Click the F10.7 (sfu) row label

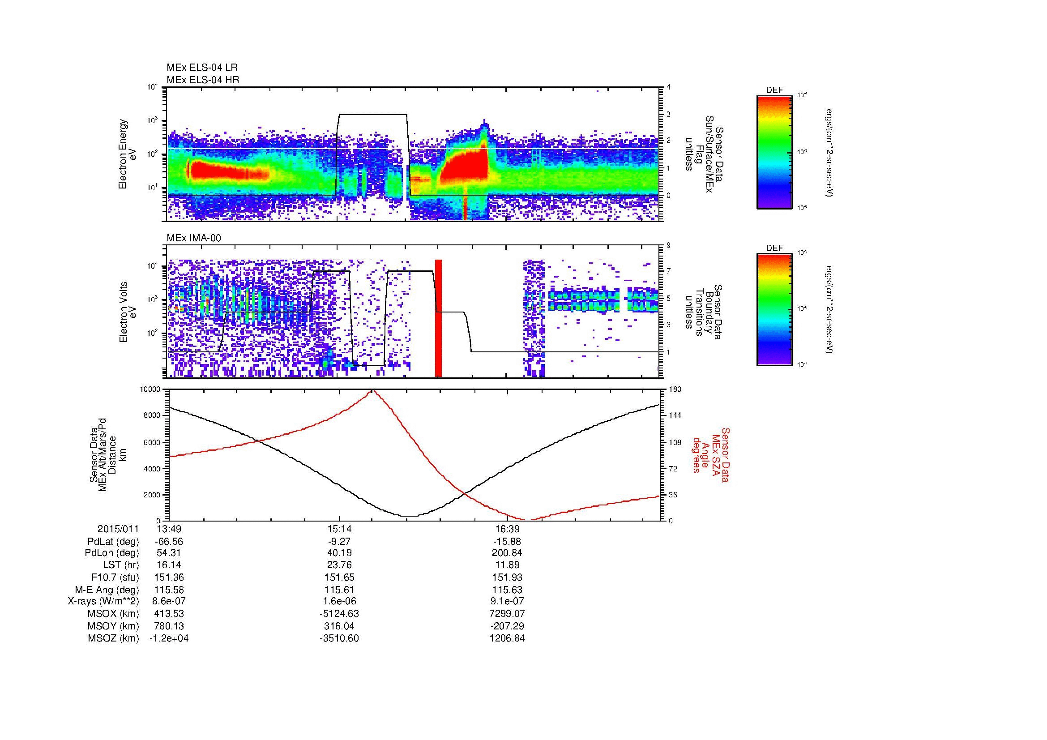(x=115, y=577)
